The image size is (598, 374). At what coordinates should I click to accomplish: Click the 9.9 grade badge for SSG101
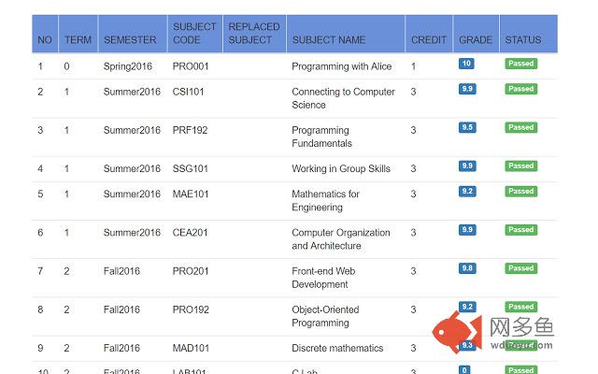click(x=467, y=166)
